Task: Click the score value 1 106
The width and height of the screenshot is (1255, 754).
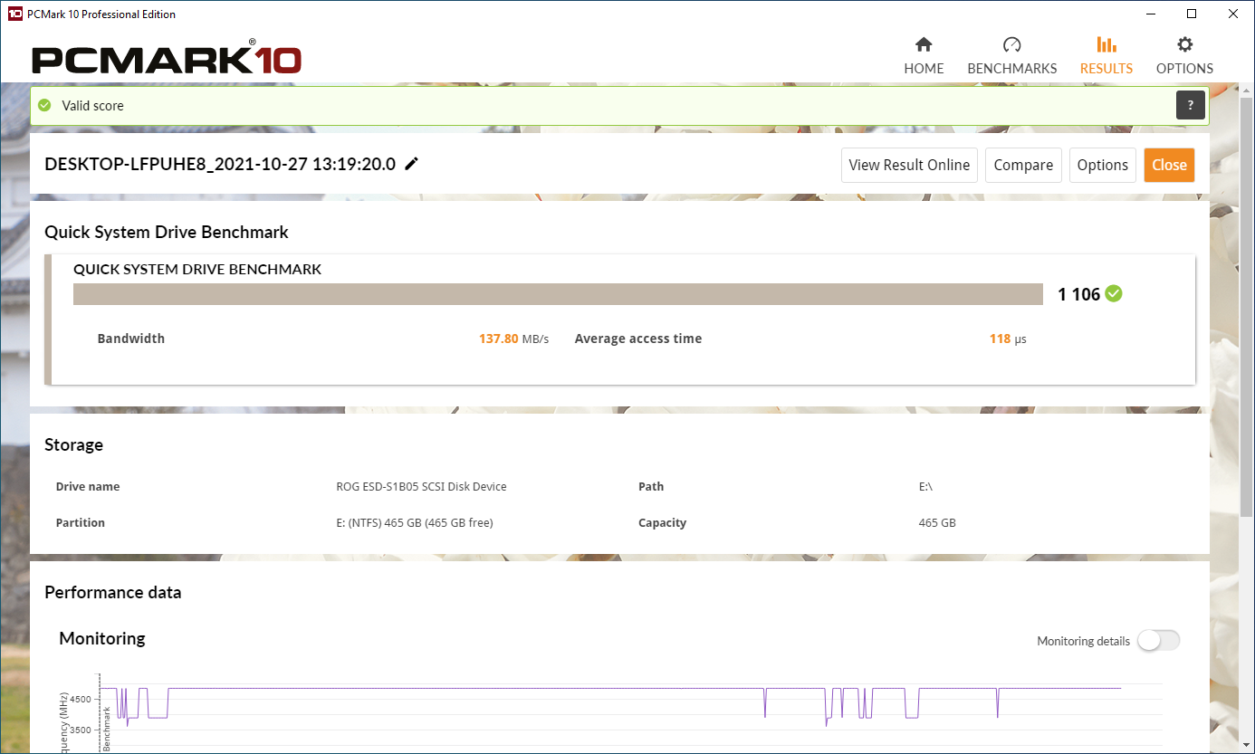Action: (1078, 294)
